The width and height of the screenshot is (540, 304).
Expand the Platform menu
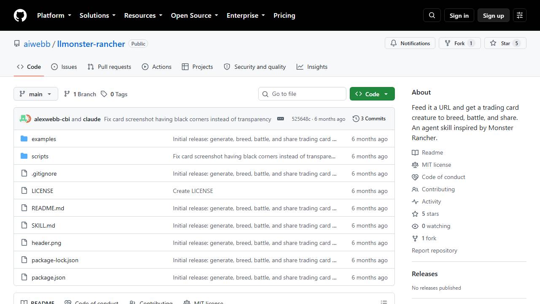tap(54, 15)
